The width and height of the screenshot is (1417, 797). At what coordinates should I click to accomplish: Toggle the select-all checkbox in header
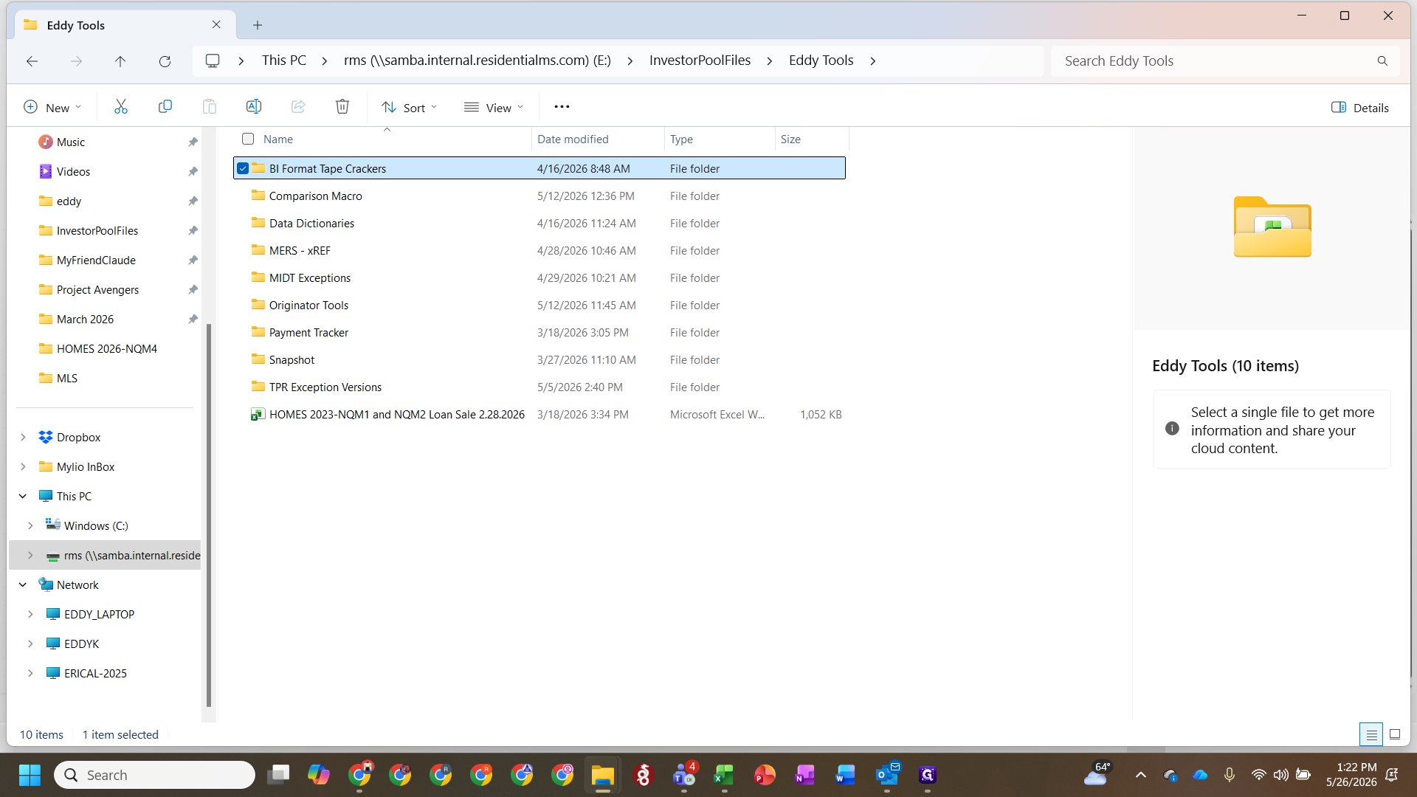pyautogui.click(x=248, y=139)
